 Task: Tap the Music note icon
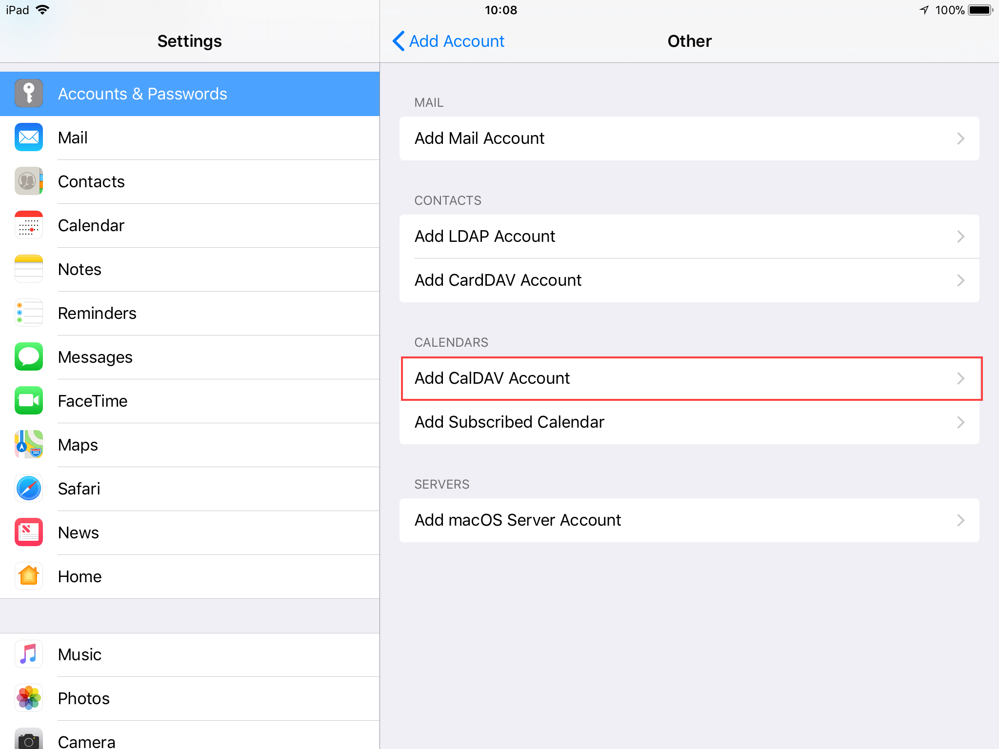pos(29,654)
